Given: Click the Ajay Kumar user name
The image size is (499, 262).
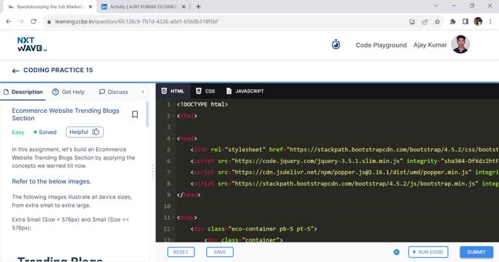Looking at the screenshot, I should pos(430,45).
